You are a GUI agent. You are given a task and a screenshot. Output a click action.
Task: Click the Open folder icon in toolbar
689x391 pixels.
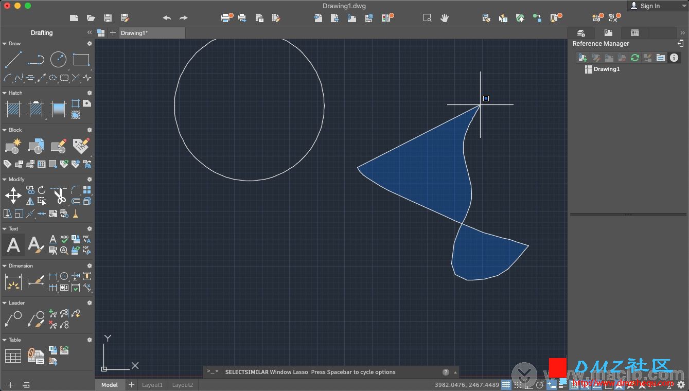91,18
